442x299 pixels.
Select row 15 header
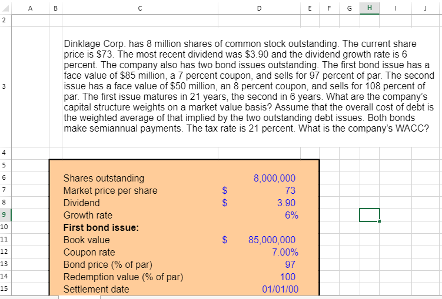pyautogui.click(x=5, y=289)
